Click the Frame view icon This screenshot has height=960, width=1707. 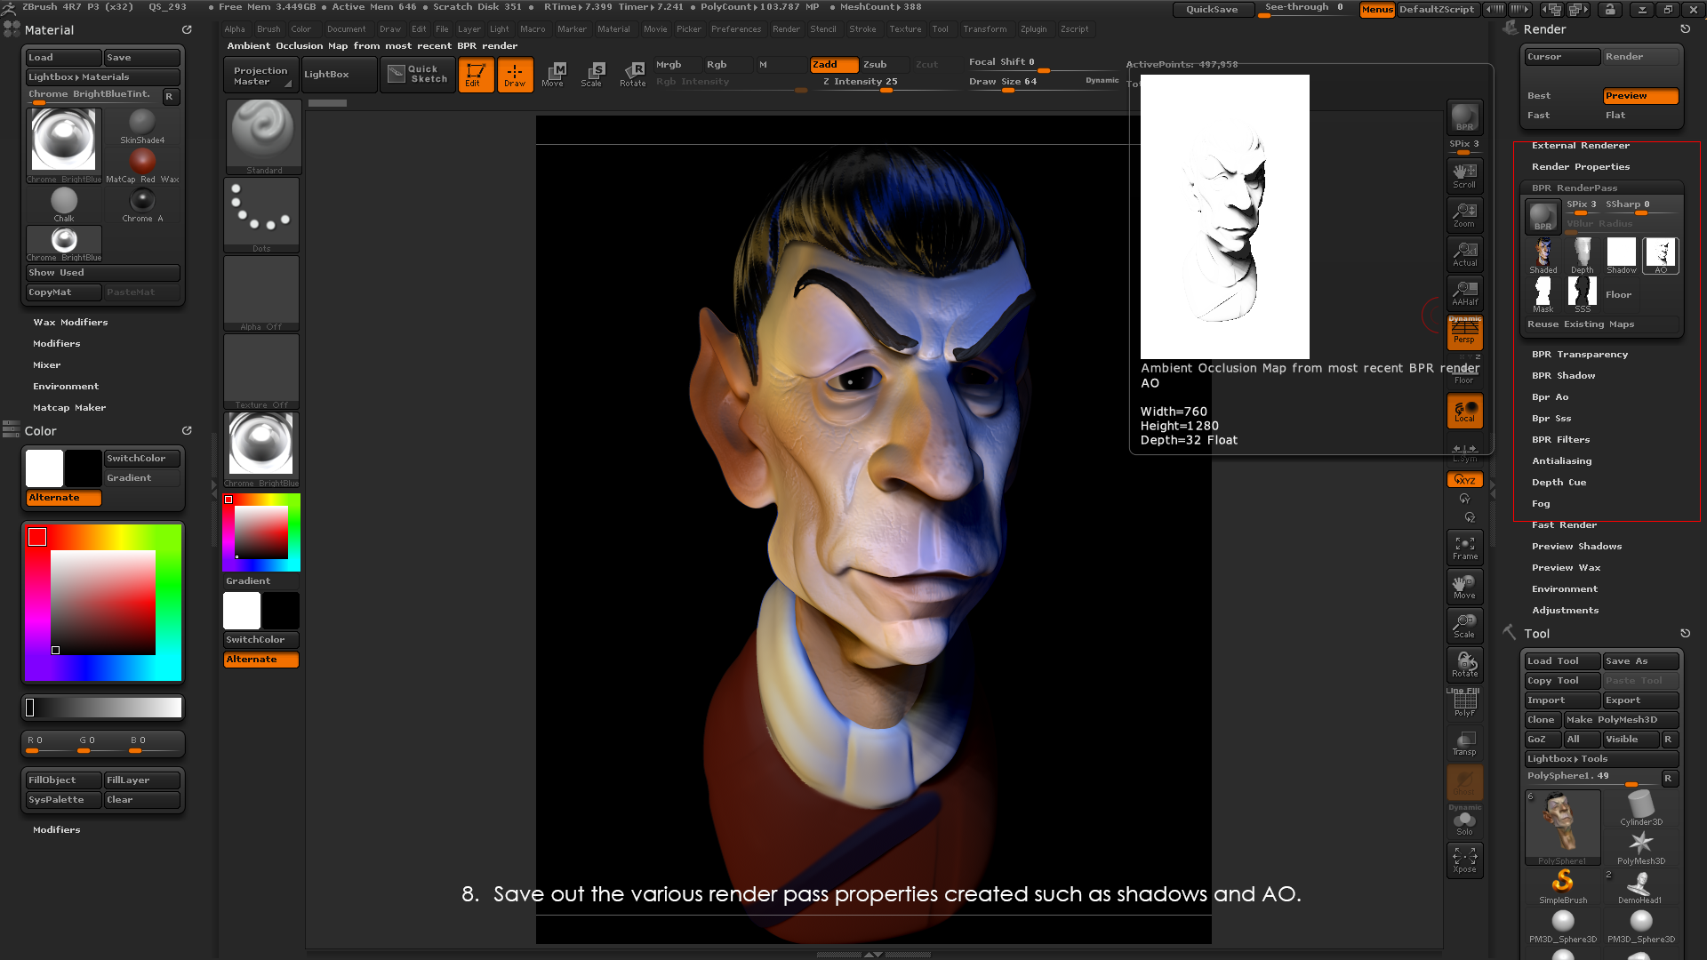[1464, 548]
